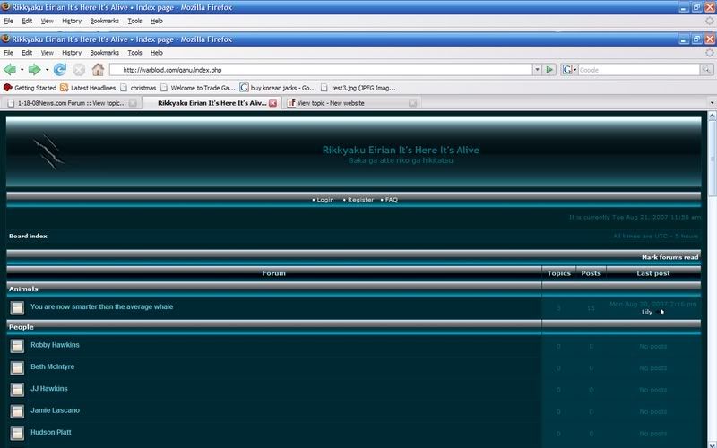Open the Jamie Lascano forum
717x448 pixels.
coord(55,410)
